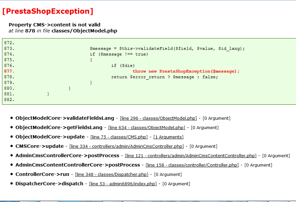Click red code line 877 throw statement

coord(186,71)
